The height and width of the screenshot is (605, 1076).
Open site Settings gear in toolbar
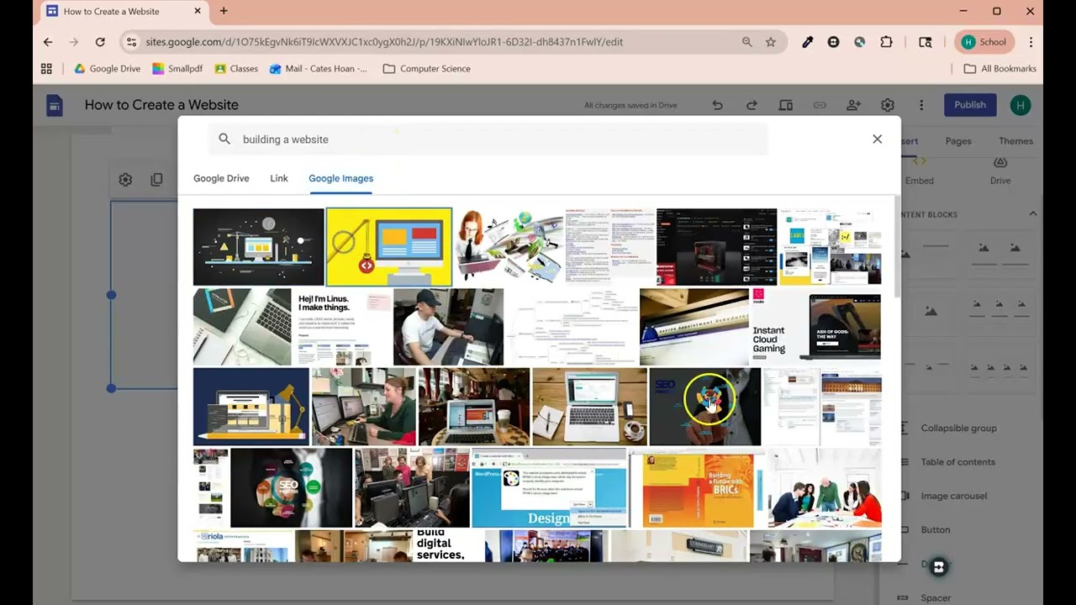[x=888, y=105]
